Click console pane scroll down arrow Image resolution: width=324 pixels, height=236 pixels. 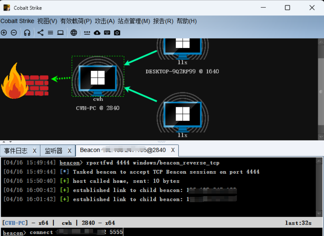coord(319,213)
